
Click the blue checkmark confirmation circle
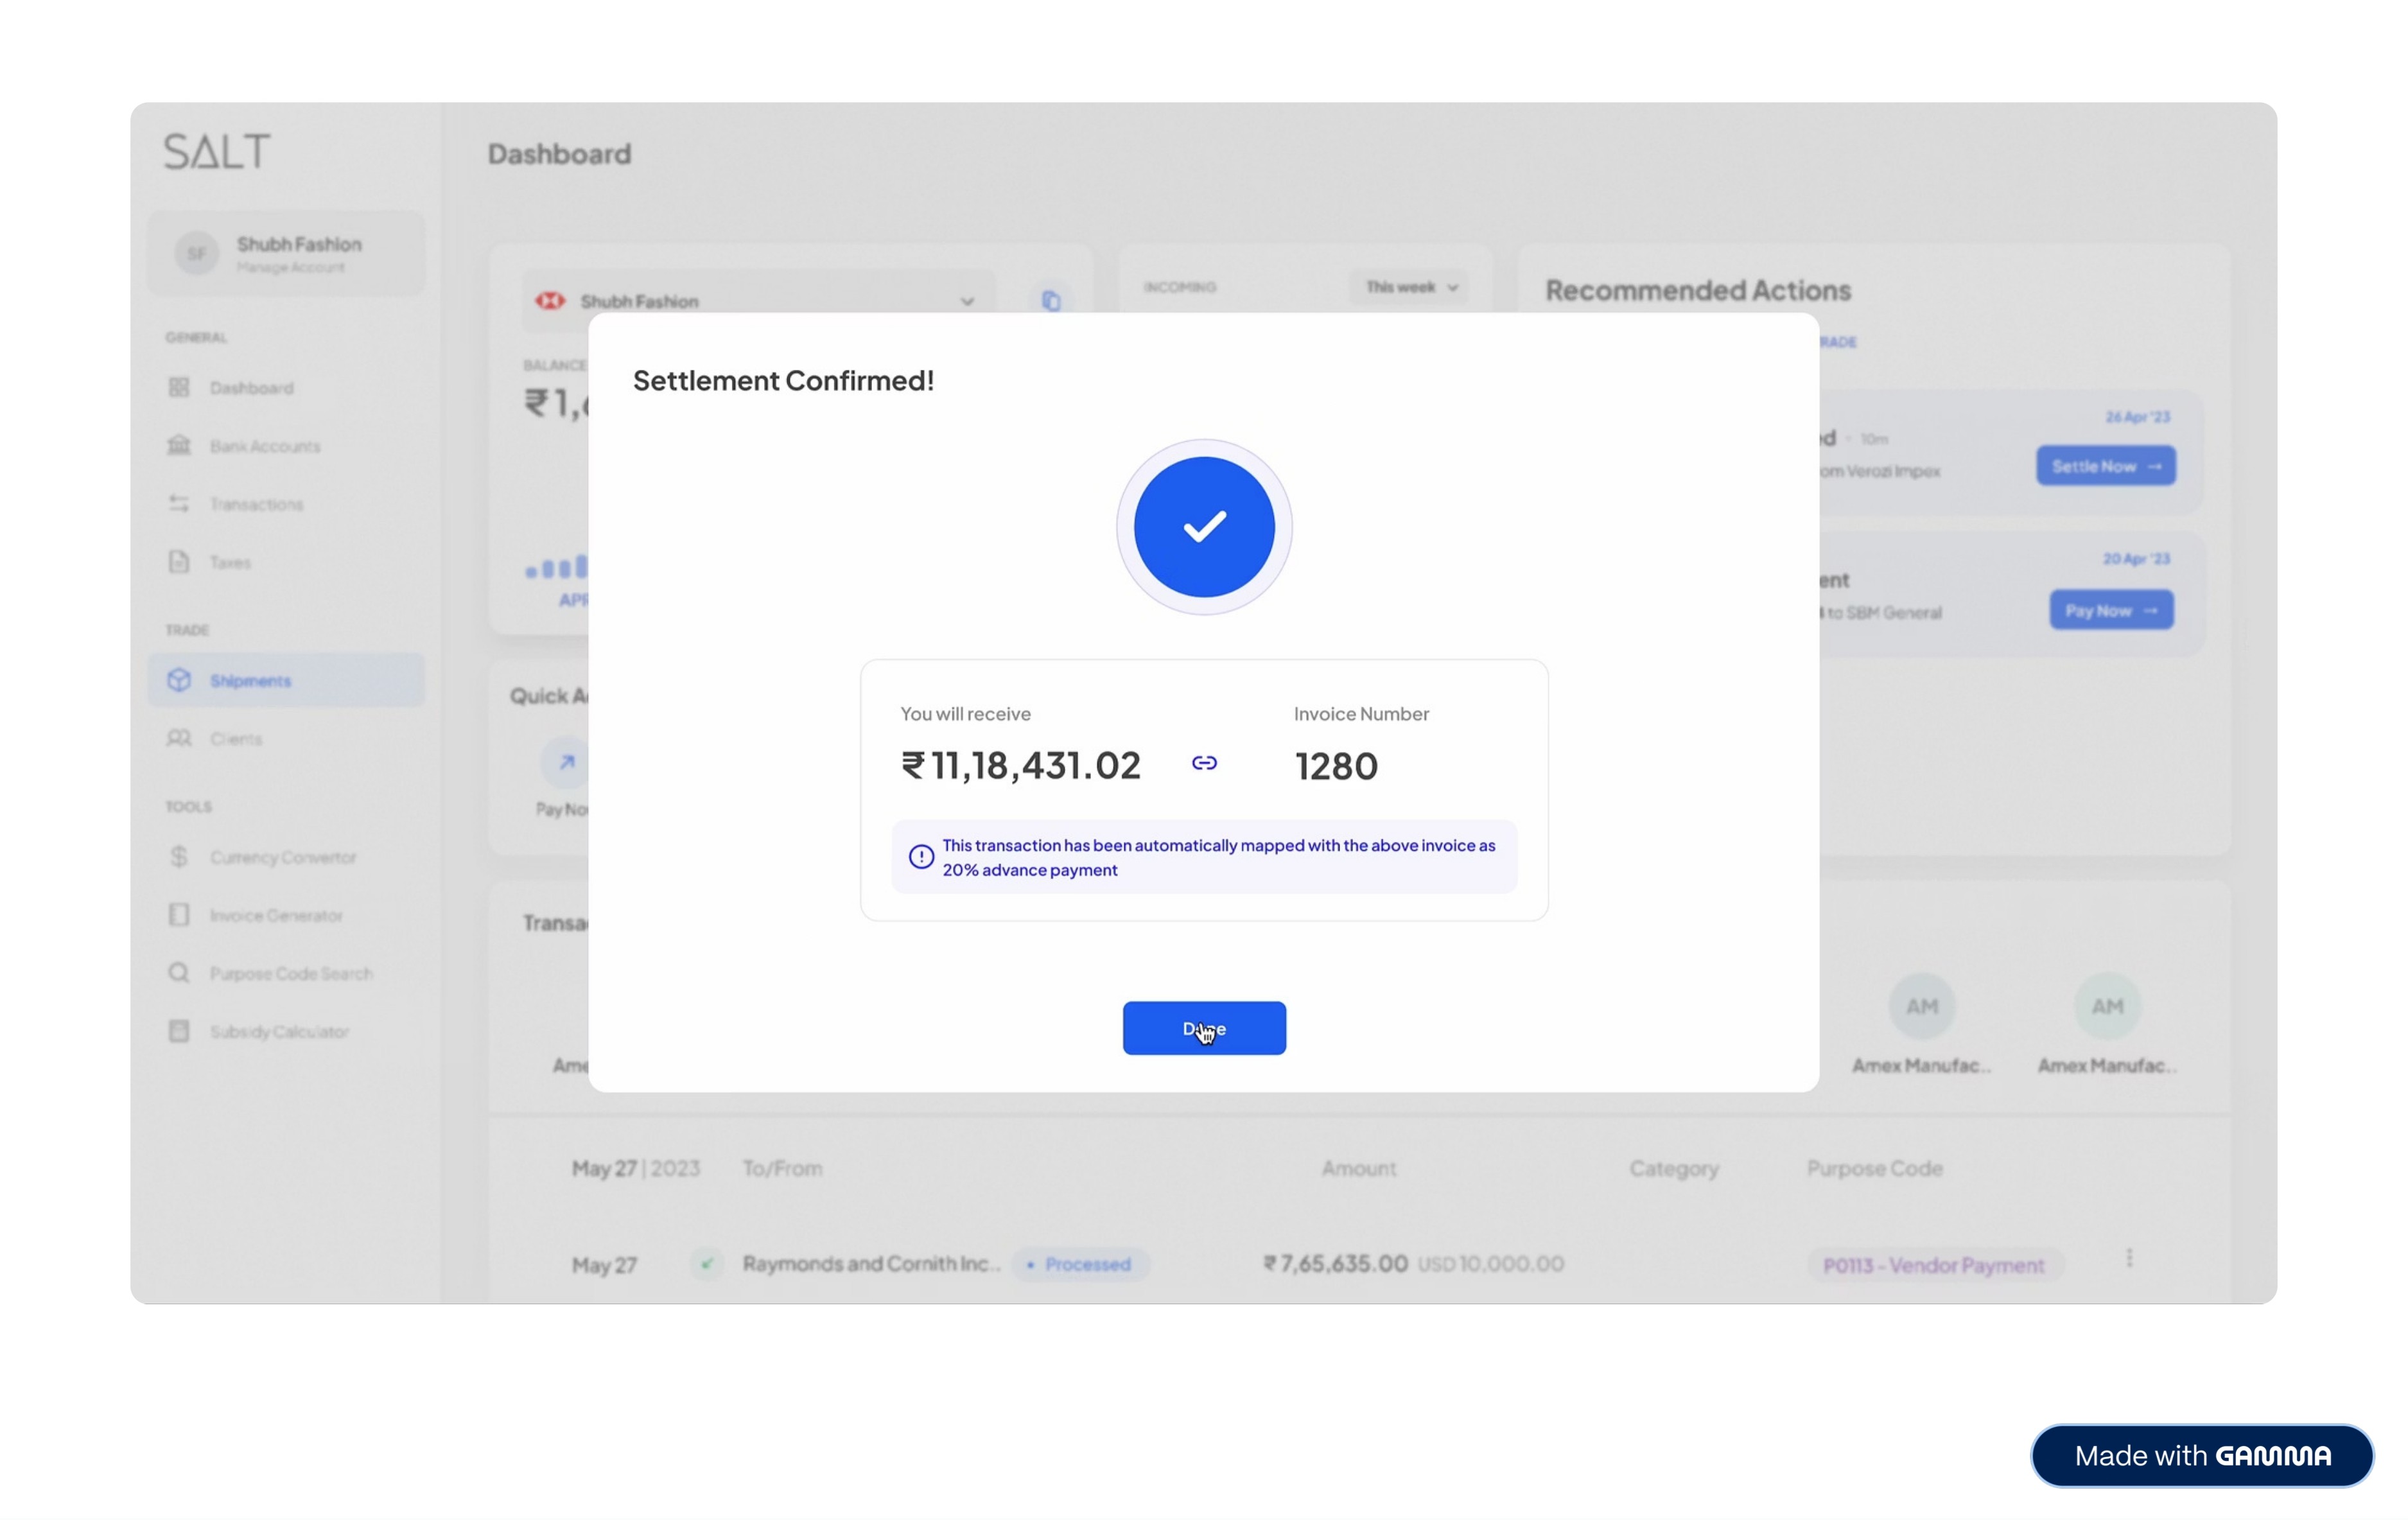pos(1204,527)
